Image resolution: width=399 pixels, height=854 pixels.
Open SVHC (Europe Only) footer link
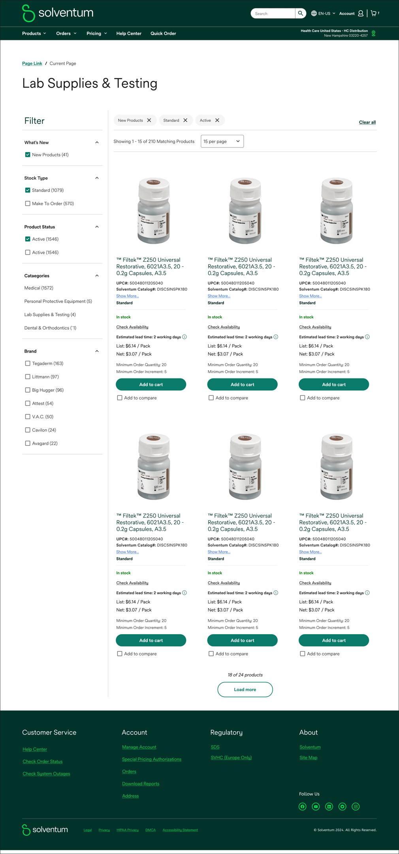(x=231, y=758)
